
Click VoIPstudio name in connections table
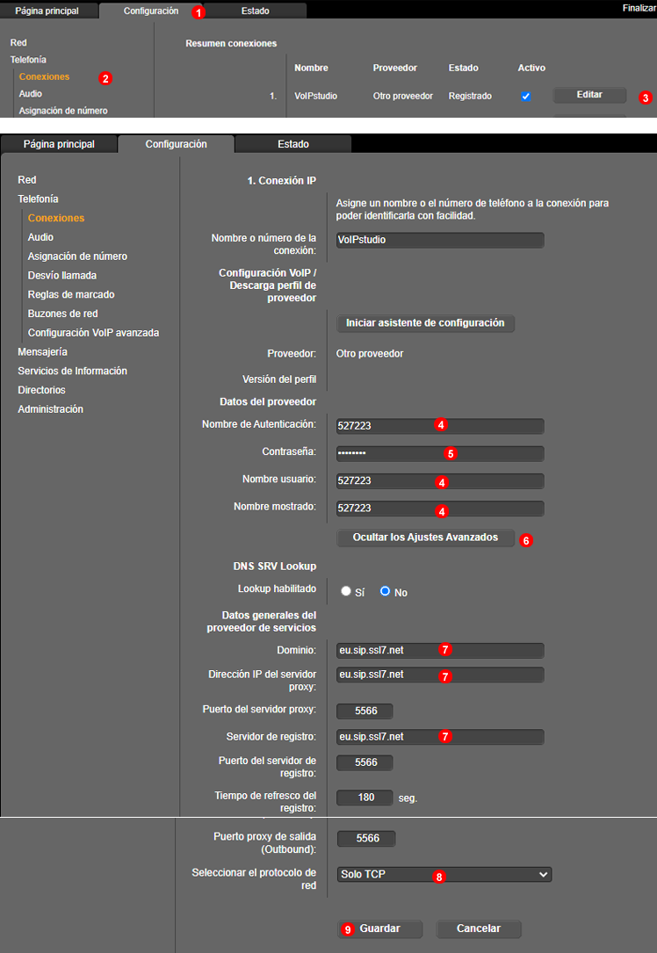pyautogui.click(x=315, y=96)
